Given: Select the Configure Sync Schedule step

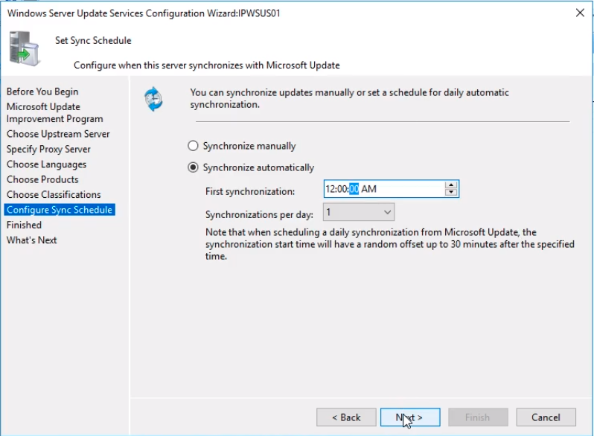Looking at the screenshot, I should pos(60,210).
